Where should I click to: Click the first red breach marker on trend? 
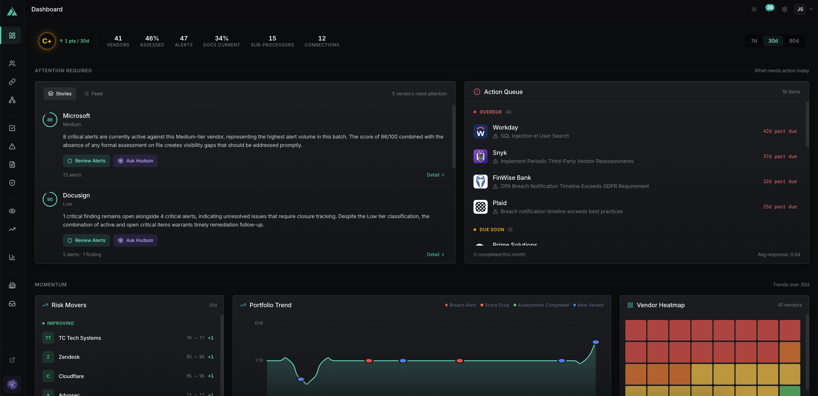click(x=369, y=361)
